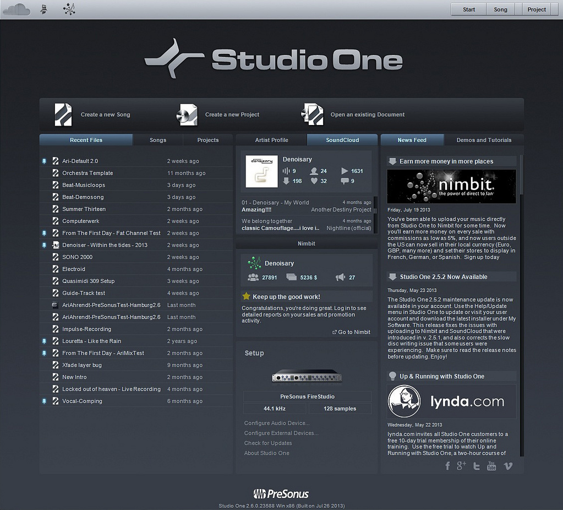563x510 pixels.
Task: Click the Nimbit dots logo beside Denoisary
Action: coord(255,263)
